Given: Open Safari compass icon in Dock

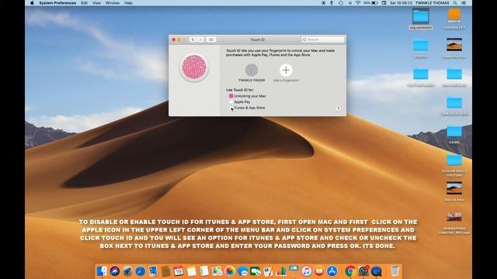Looking at the screenshot, I should point(140,271).
